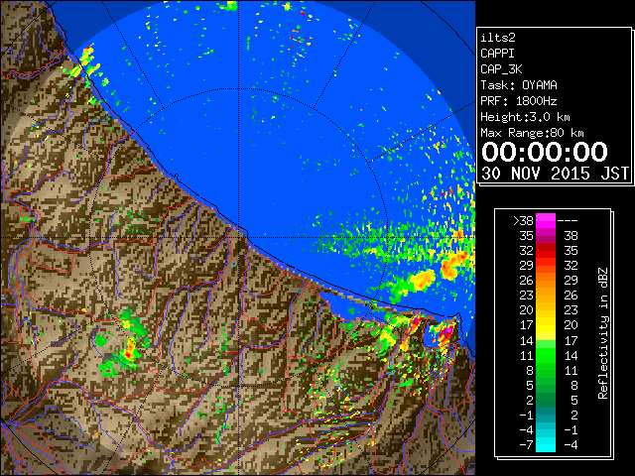Select the >38 legend label
Screen dimensions: 635x476
click(523, 221)
